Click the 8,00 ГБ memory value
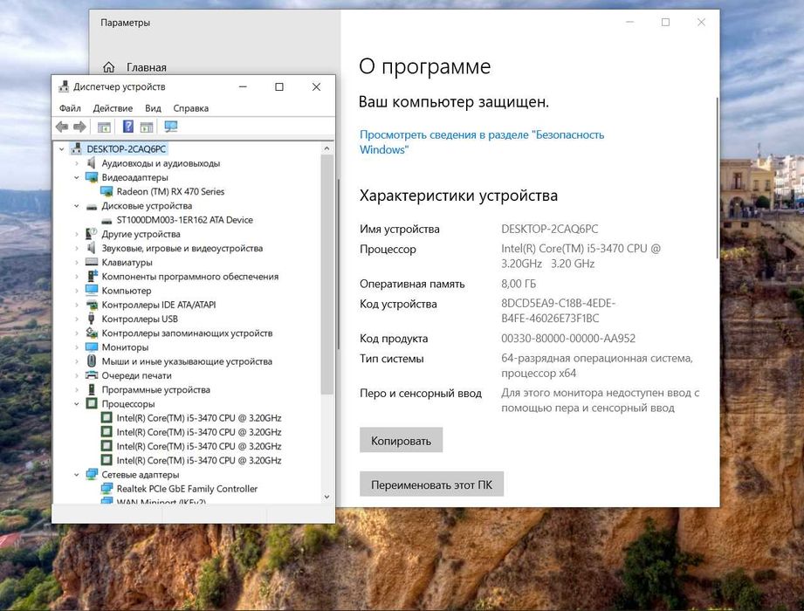The height and width of the screenshot is (611, 804). coord(519,284)
